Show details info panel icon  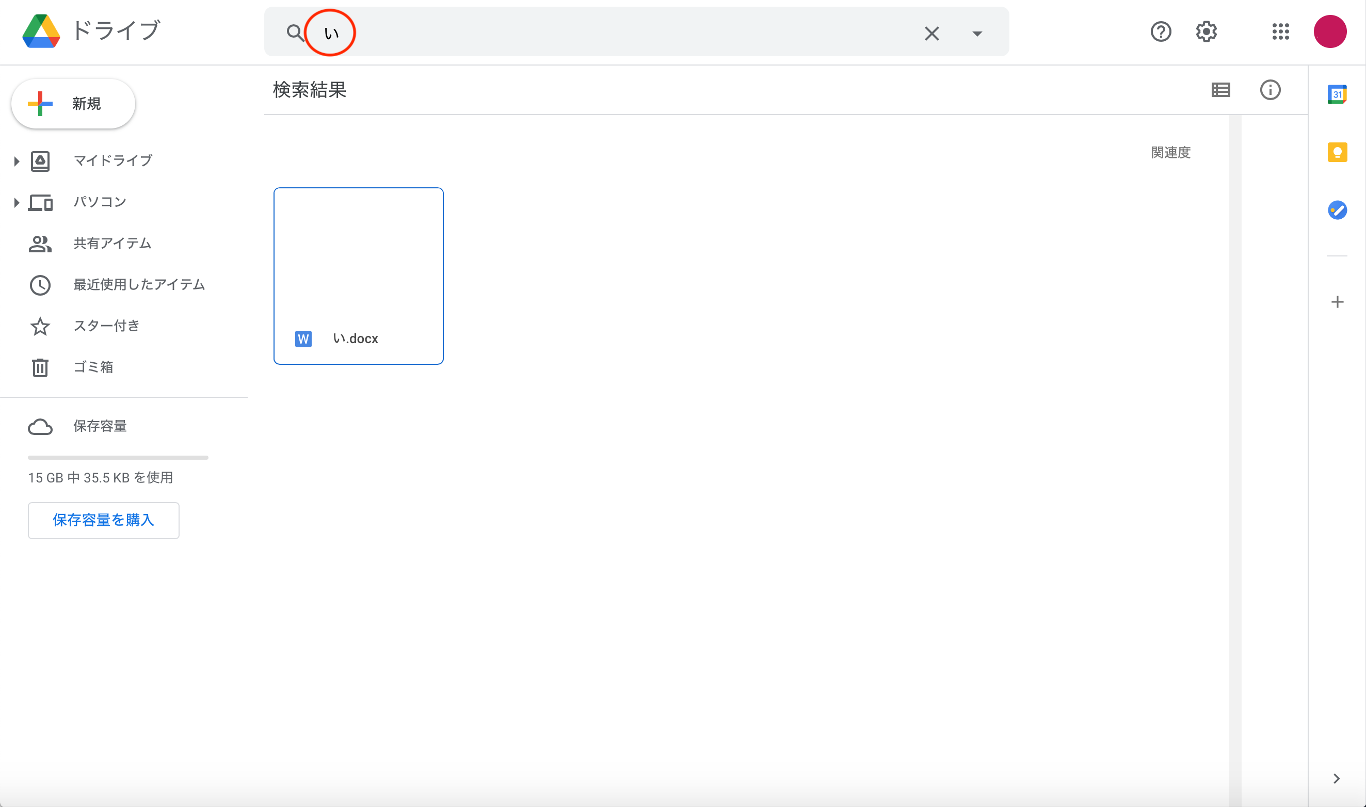[1269, 90]
